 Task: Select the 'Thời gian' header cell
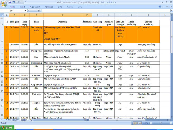(14, 23)
